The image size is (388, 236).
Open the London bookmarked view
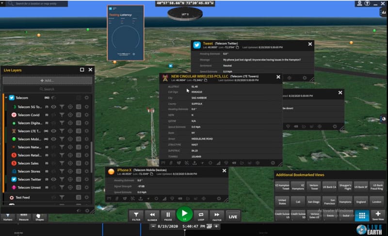click(x=377, y=202)
